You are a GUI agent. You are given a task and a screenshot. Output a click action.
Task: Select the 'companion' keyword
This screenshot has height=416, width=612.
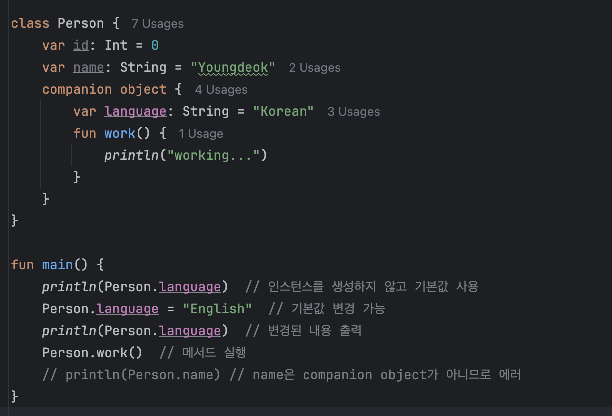tap(77, 89)
